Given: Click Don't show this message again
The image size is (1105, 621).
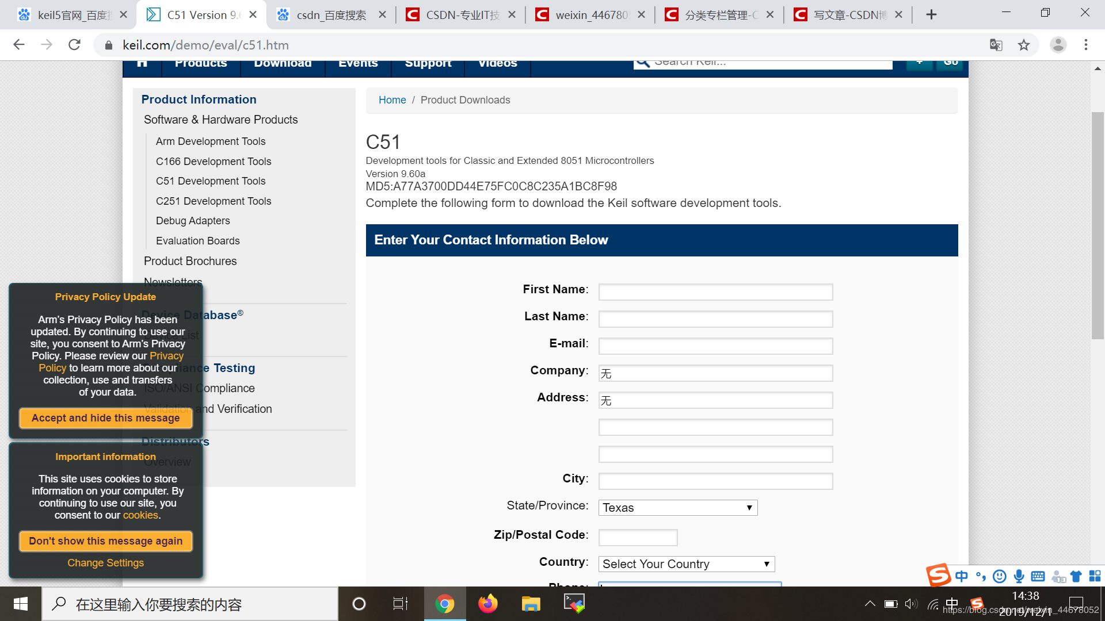Looking at the screenshot, I should tap(105, 541).
